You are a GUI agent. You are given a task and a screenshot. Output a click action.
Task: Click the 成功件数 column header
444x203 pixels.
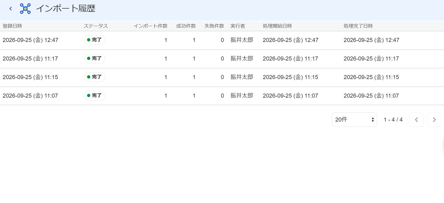[x=186, y=26]
